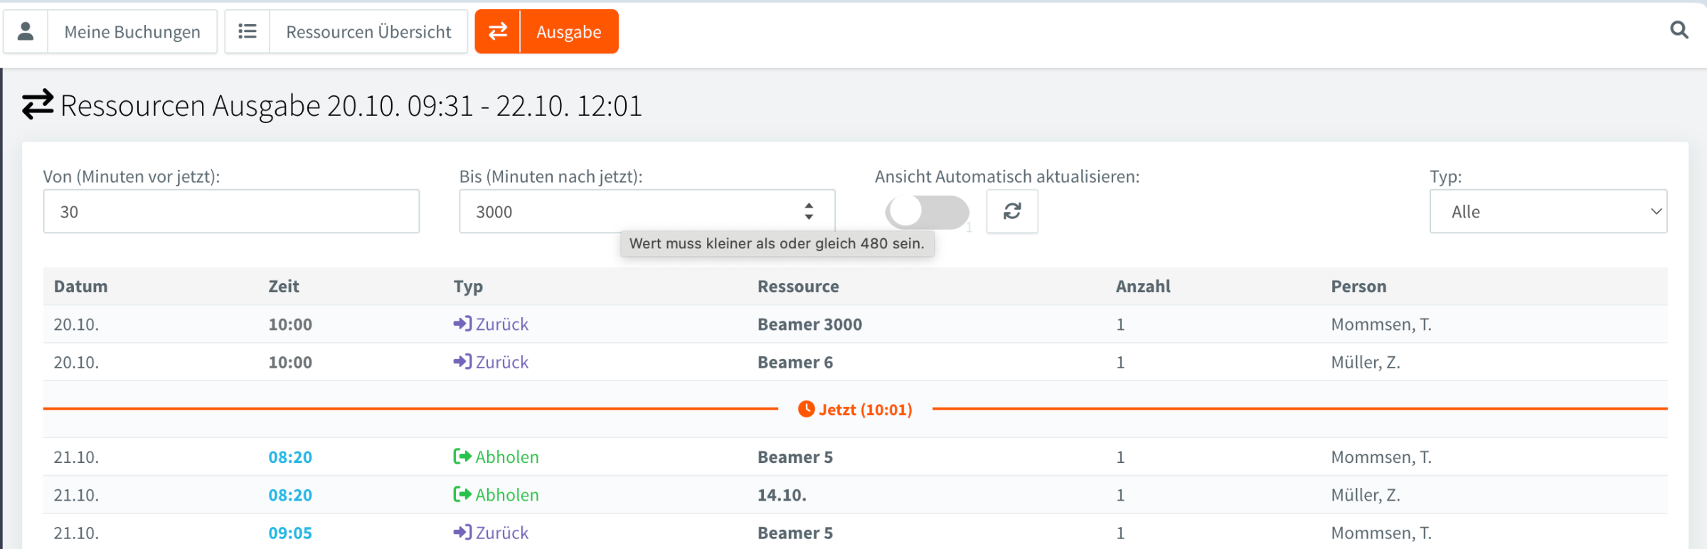Click the Von Minuten vor jetzt field
Image resolution: width=1707 pixels, height=549 pixels.
tap(231, 211)
